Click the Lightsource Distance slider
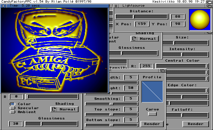This screenshot has height=130, width=213. point(142,17)
